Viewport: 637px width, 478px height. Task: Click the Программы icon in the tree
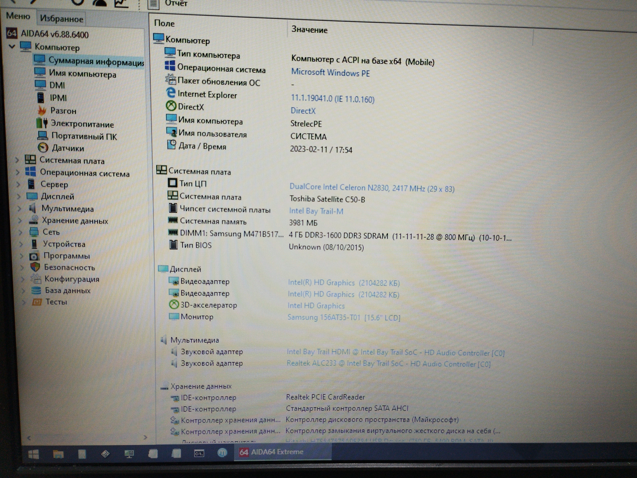(34, 256)
